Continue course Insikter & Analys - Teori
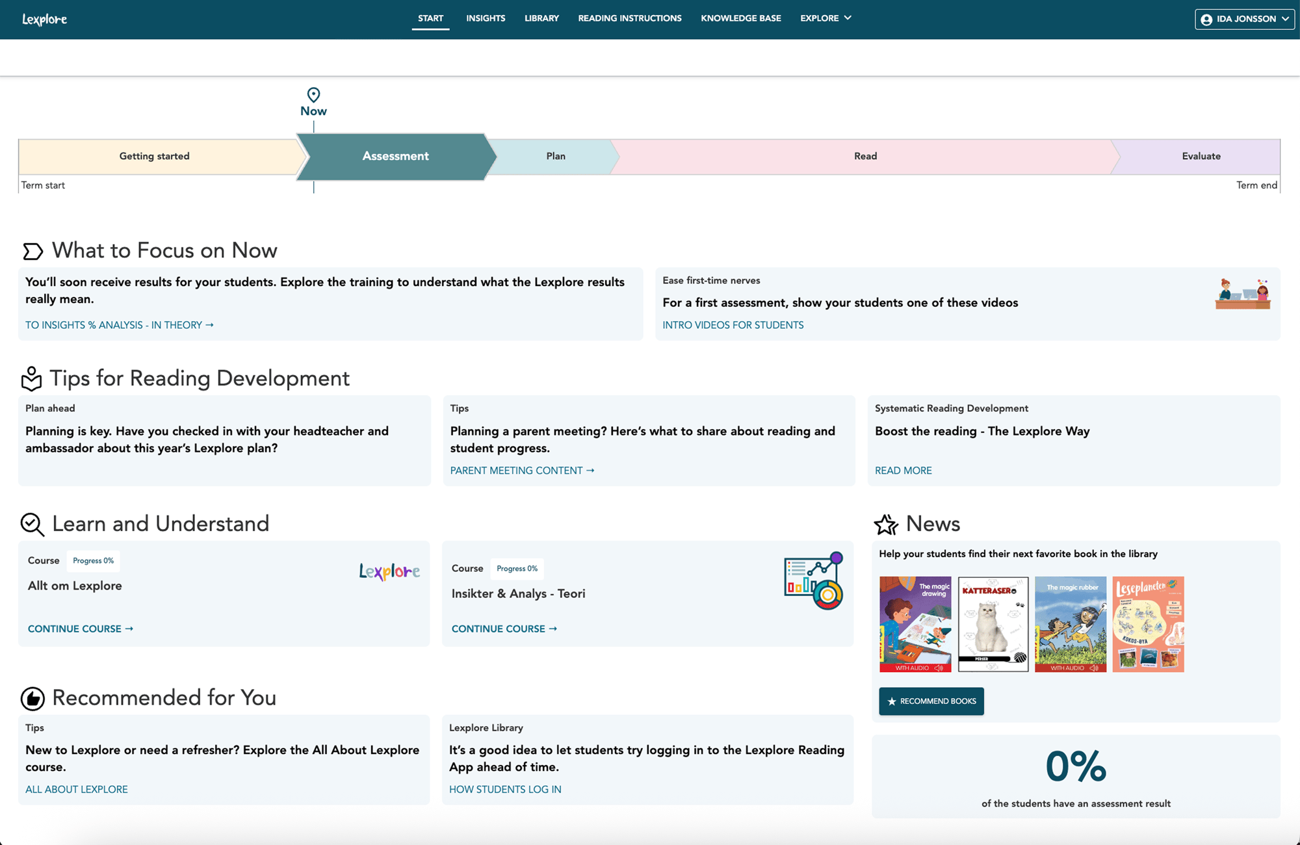The height and width of the screenshot is (845, 1300). pyautogui.click(x=504, y=629)
